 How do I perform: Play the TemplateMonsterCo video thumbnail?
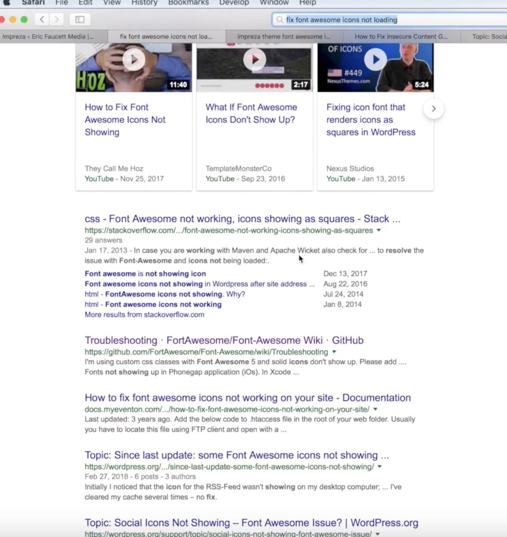[254, 59]
